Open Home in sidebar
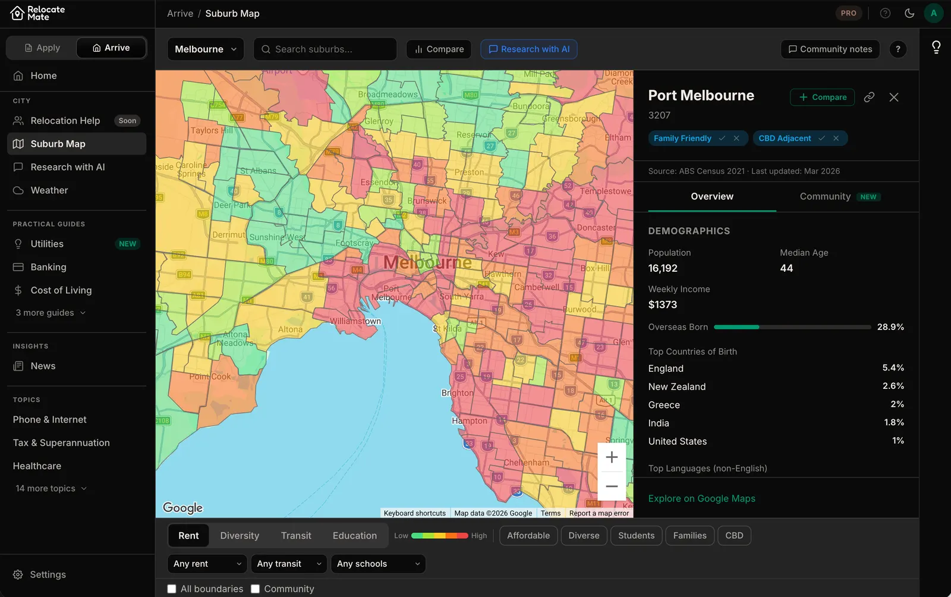 (77, 76)
